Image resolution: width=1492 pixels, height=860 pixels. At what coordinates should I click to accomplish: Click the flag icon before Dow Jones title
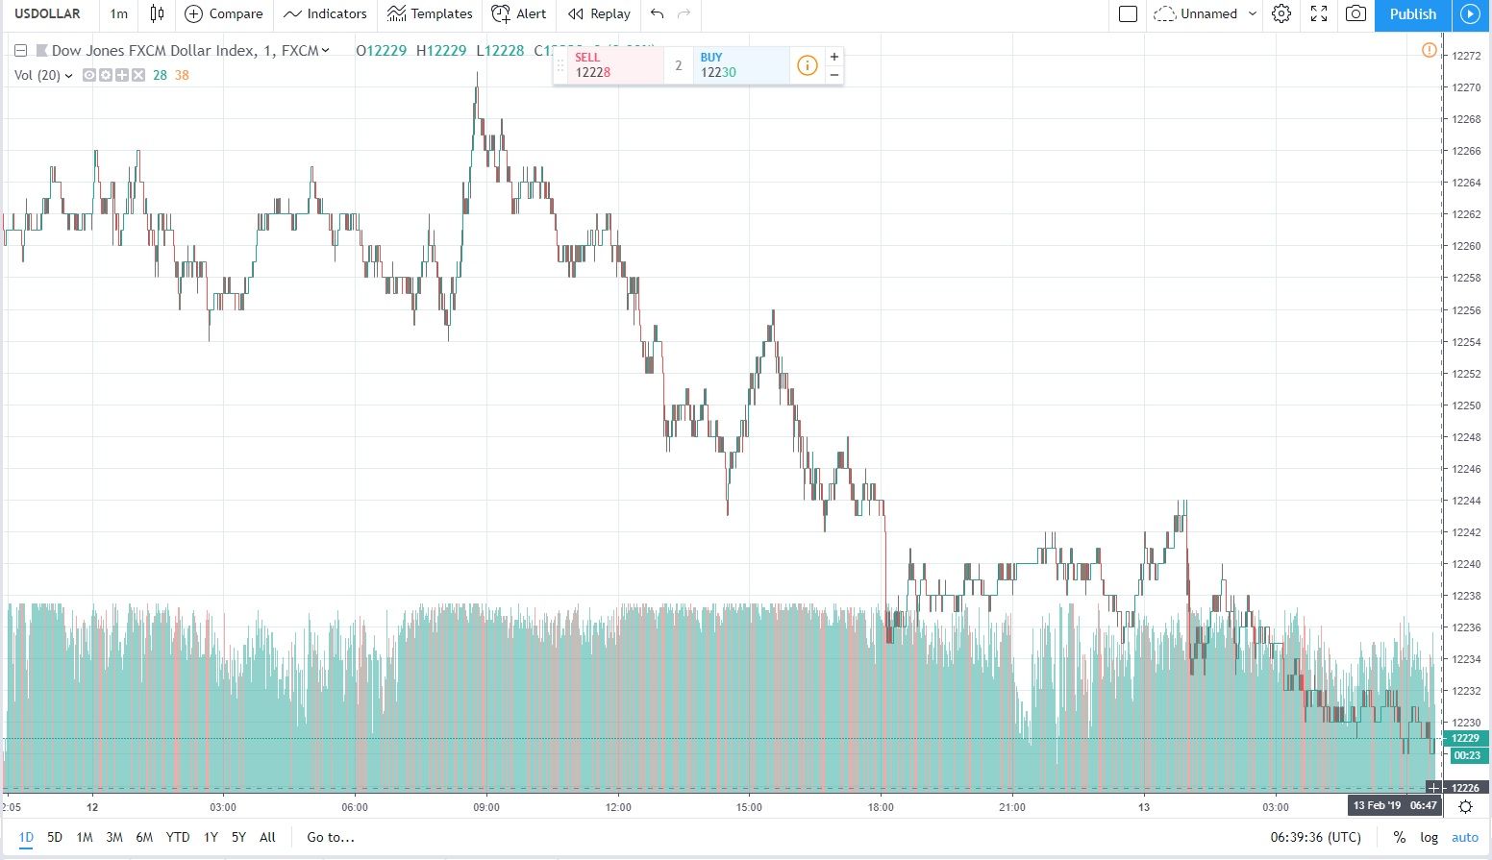[41, 50]
